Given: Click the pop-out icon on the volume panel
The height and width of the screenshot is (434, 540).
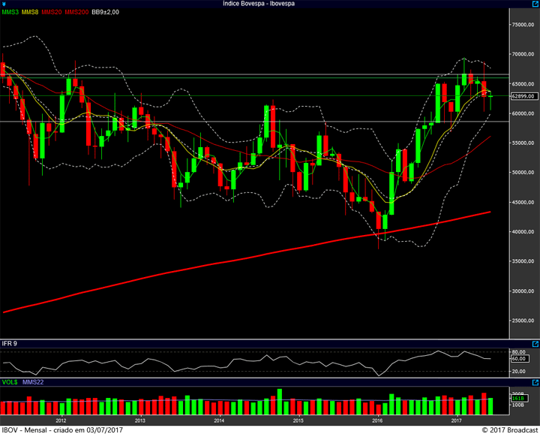Looking at the screenshot, I should tap(534, 382).
